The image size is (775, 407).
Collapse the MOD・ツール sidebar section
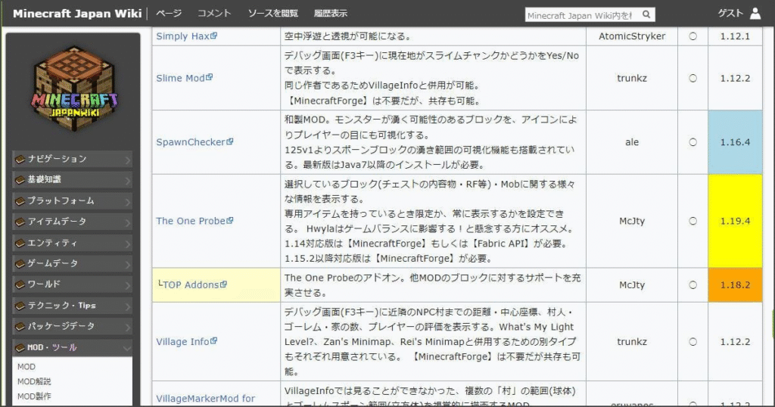tap(72, 348)
